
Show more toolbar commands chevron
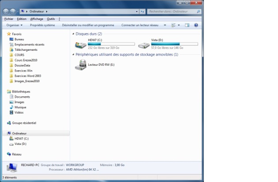165,25
